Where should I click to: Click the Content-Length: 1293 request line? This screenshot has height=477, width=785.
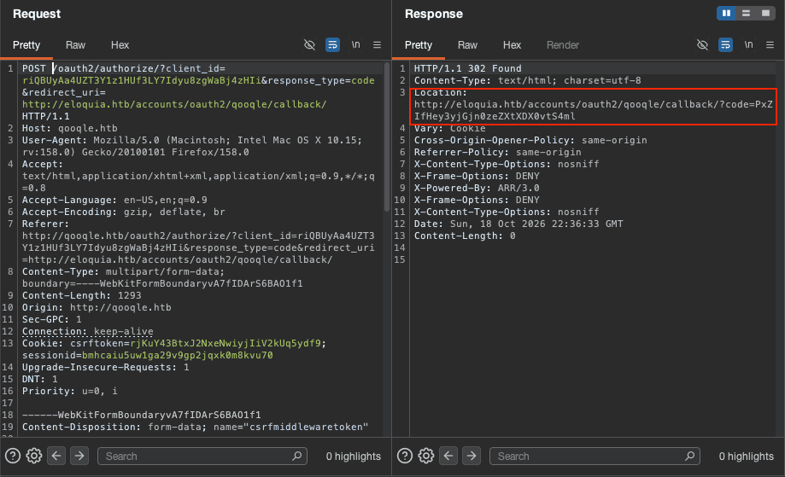click(82, 295)
